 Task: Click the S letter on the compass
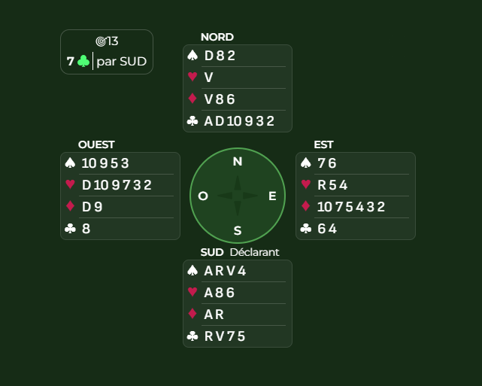pos(238,230)
